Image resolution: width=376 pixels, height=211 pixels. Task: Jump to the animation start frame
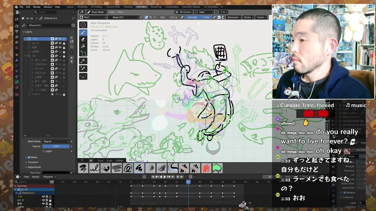click(153, 177)
